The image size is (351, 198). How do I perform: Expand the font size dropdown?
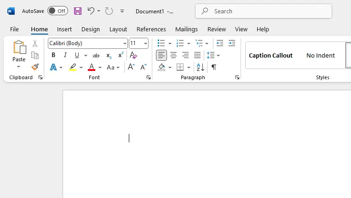pos(145,43)
